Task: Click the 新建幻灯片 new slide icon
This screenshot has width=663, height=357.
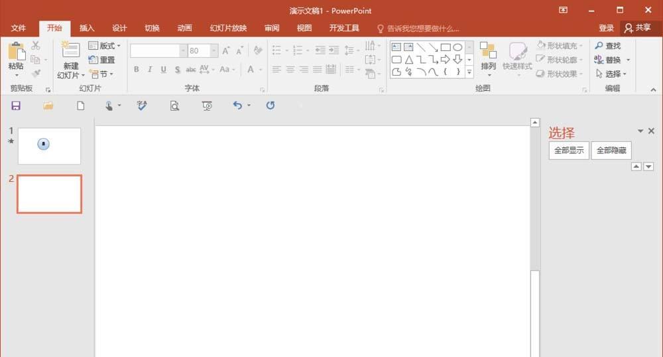Action: pyautogui.click(x=70, y=50)
